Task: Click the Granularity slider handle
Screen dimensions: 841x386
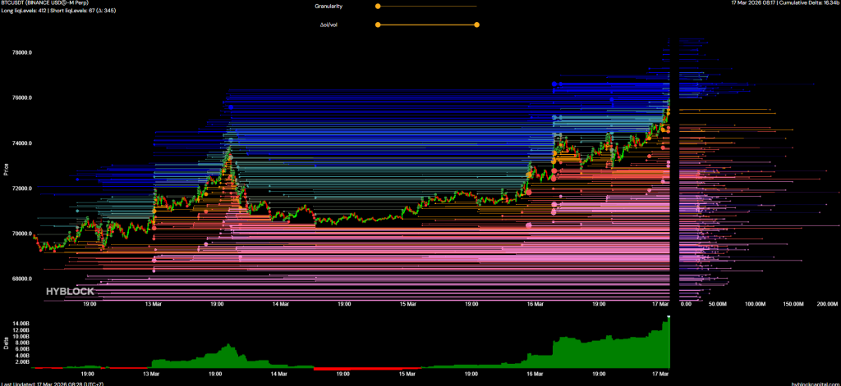Action: click(x=378, y=6)
